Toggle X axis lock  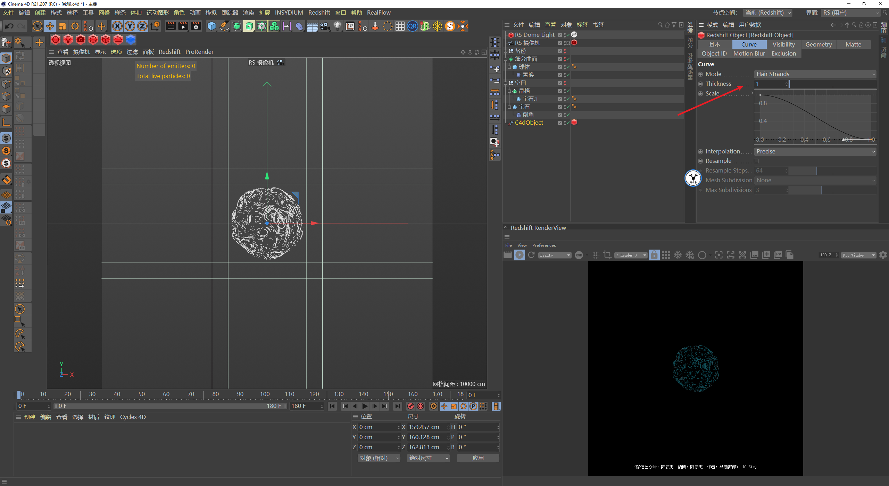click(x=117, y=26)
